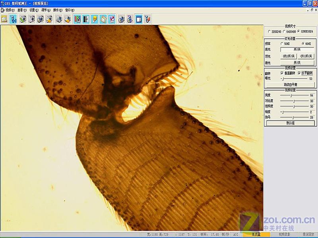Click the application icon left of 视频 menu
The height and width of the screenshot is (238, 318).
tap(3, 10)
